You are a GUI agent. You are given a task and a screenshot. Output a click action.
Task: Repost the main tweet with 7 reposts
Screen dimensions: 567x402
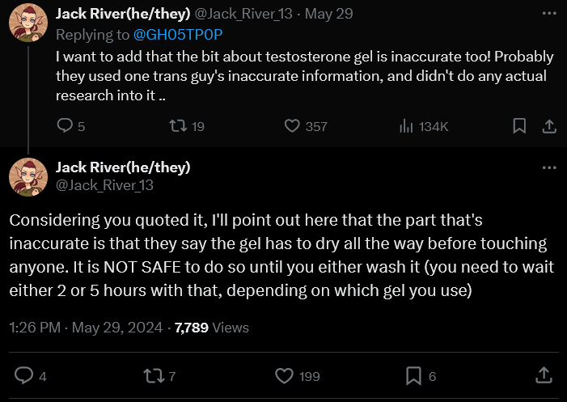[153, 375]
